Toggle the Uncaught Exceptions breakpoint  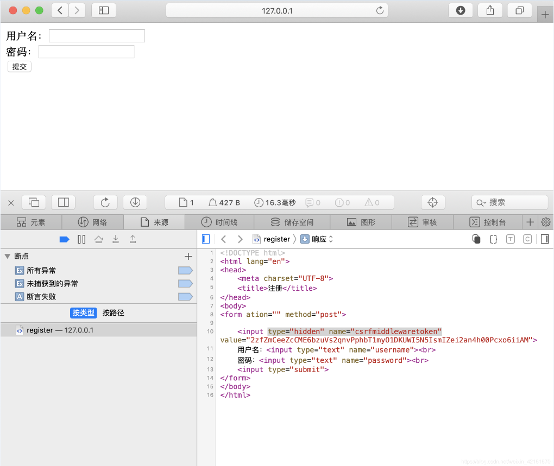click(x=185, y=283)
